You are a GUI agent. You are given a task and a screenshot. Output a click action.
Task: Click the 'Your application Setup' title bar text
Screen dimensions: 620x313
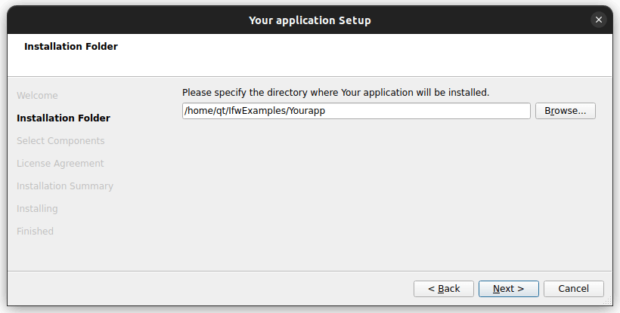(x=310, y=20)
